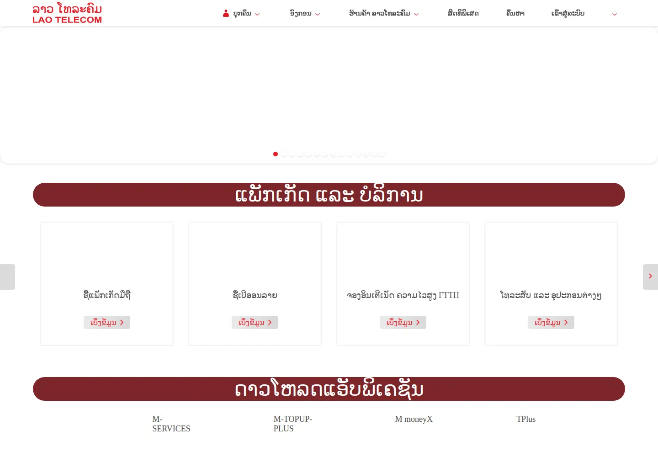Click the Lao Telecom logo
Image resolution: width=658 pixels, height=457 pixels.
pos(67,13)
